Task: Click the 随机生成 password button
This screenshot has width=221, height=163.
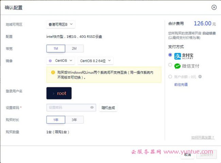Action: tap(108, 108)
